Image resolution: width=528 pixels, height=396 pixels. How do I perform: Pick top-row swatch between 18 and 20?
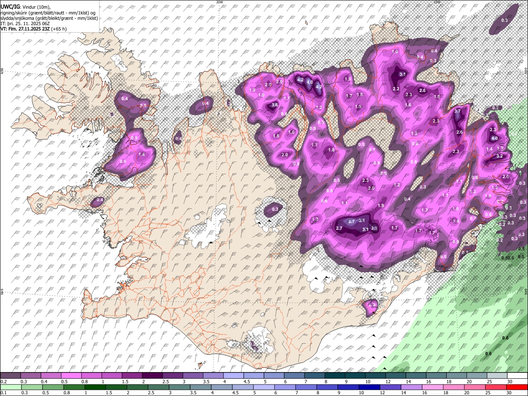click(456, 375)
